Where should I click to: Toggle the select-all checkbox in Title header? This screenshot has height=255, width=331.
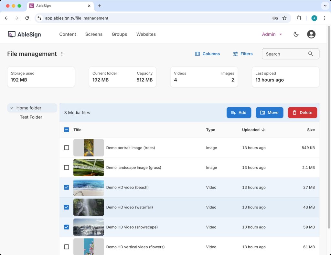tap(67, 130)
